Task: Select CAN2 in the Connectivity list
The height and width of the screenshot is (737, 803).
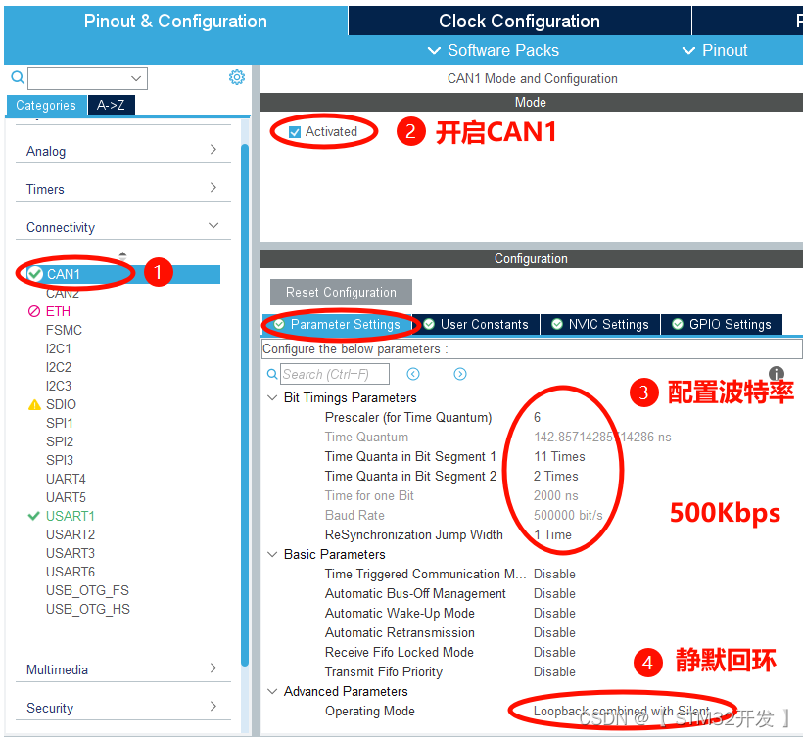Action: [x=63, y=293]
